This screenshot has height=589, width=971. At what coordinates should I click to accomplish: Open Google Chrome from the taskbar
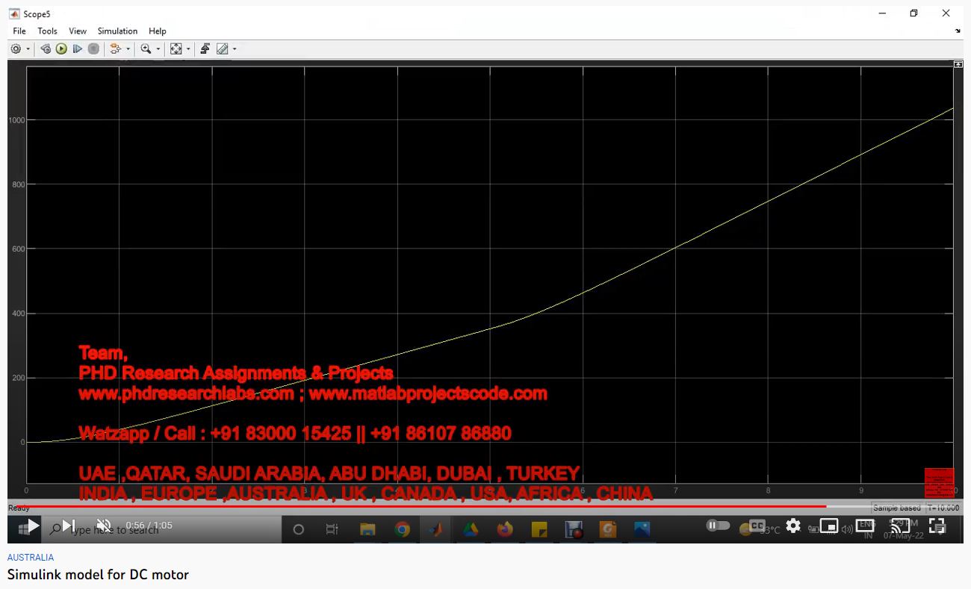click(402, 530)
